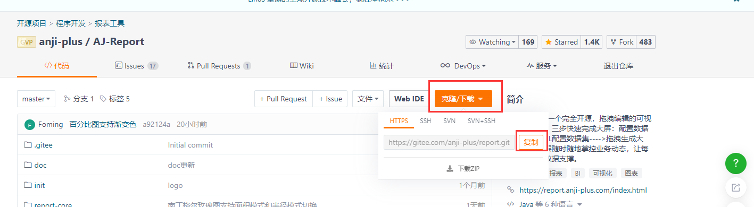The height and width of the screenshot is (207, 754).
Task: Click the tags icon labeled 标签 5
Action: coord(103,99)
